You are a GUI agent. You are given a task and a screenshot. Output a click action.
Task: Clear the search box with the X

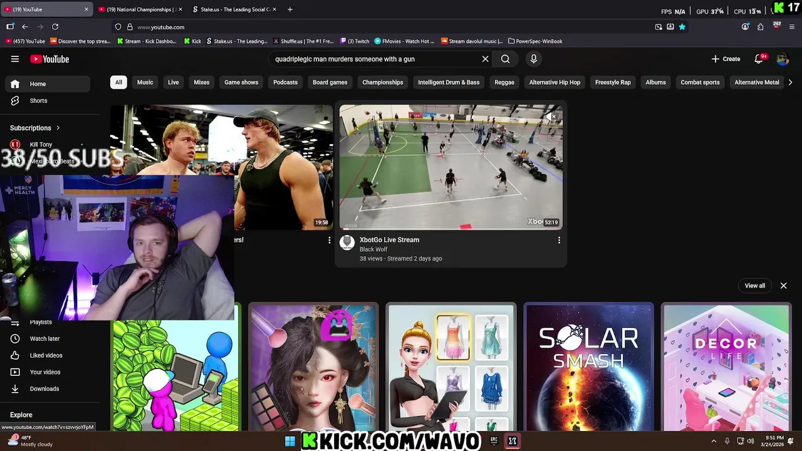pyautogui.click(x=485, y=59)
